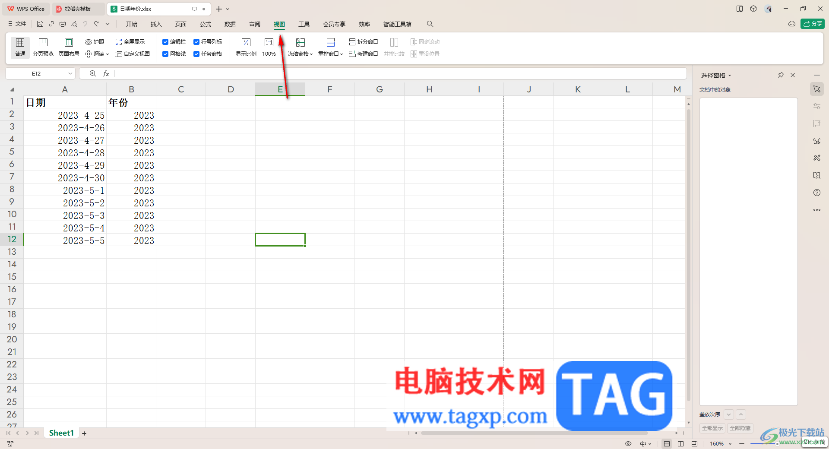
Task: Click the vertical scrollbar of the sheet
Action: click(688, 255)
